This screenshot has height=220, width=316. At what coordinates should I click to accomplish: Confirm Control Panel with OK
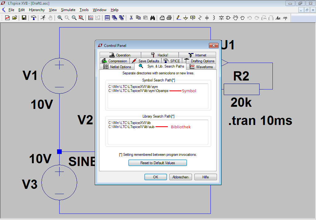(156, 177)
